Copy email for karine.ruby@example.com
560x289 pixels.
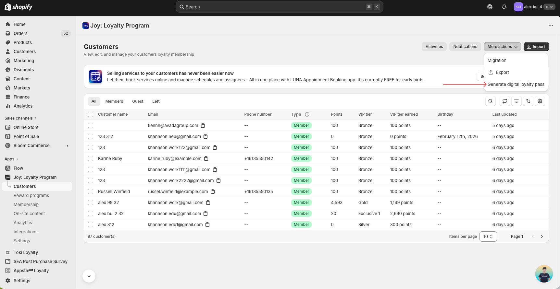pos(206,158)
